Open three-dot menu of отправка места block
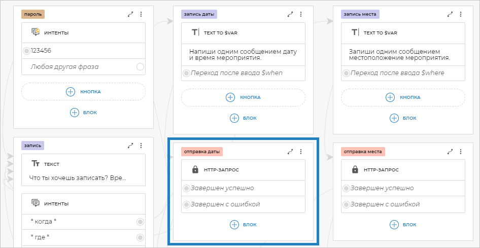 click(x=461, y=151)
